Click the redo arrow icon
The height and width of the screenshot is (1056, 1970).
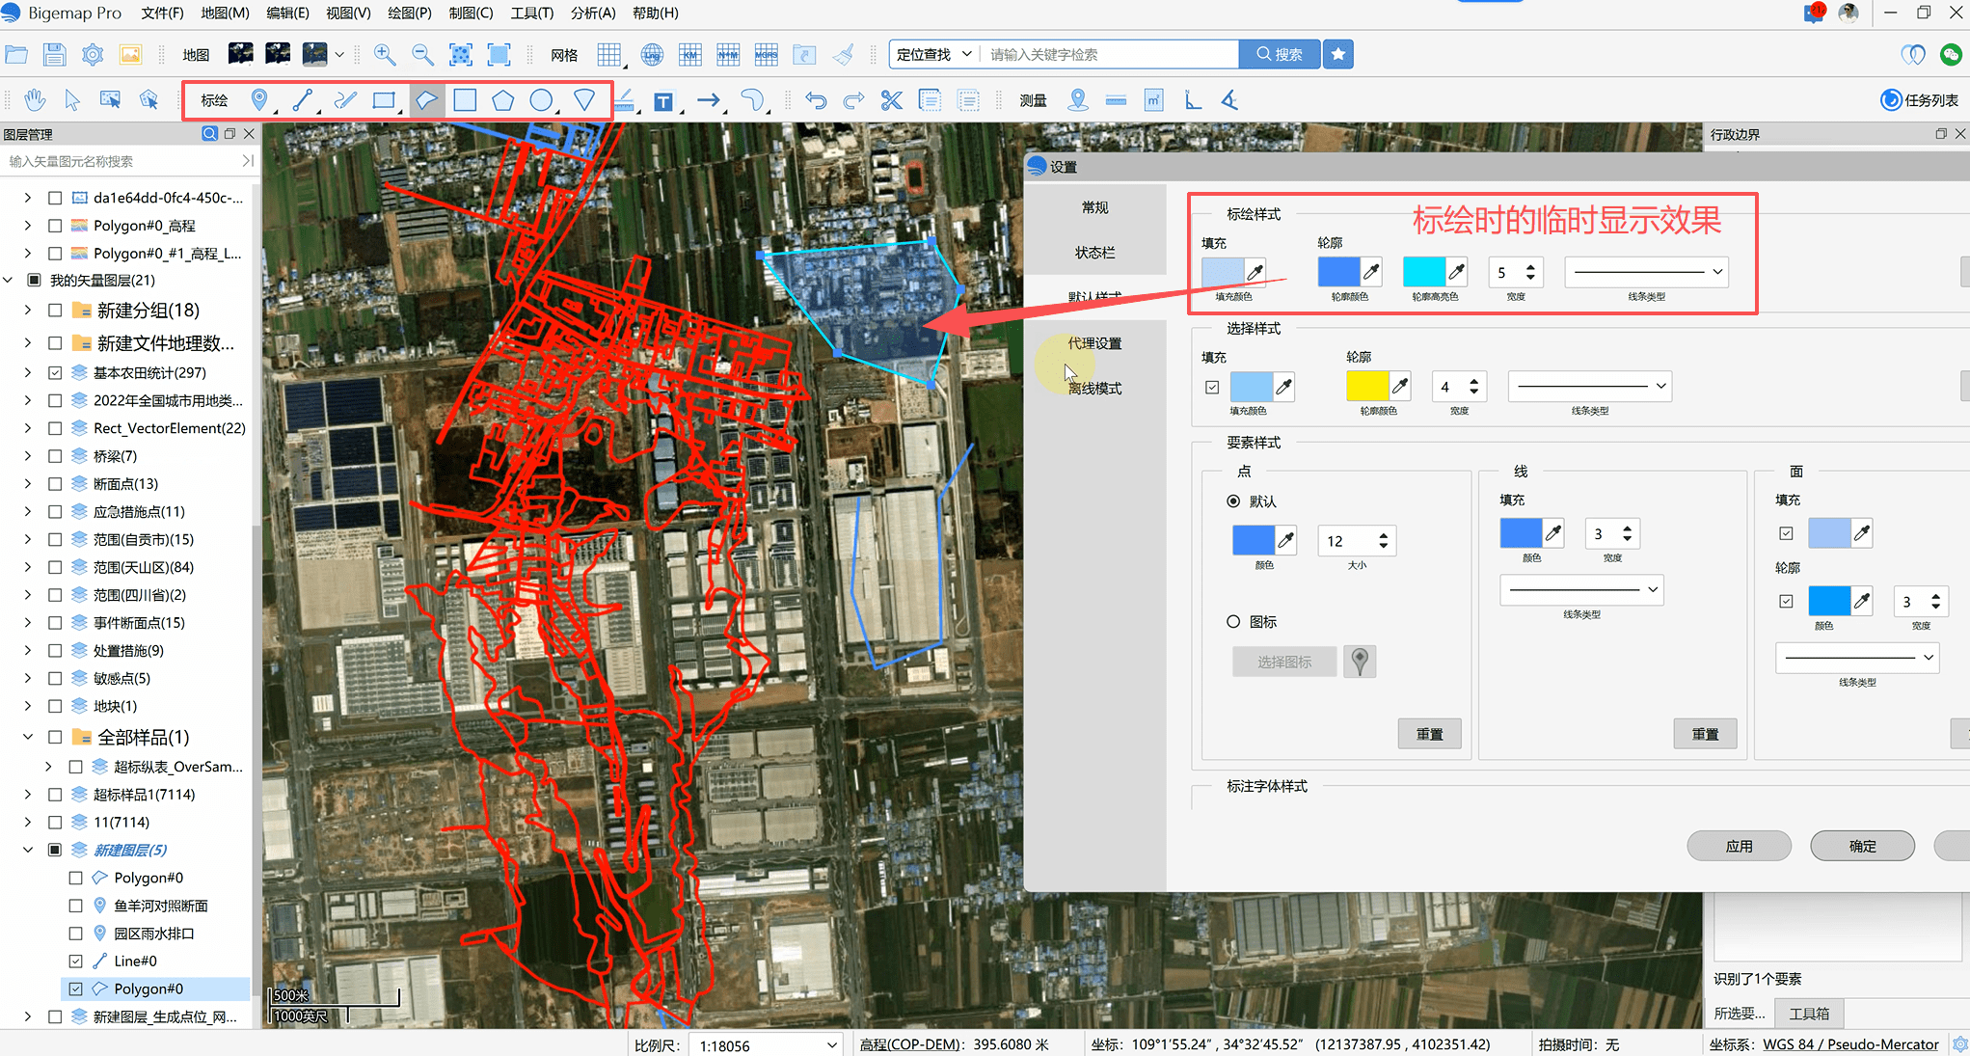[x=853, y=100]
